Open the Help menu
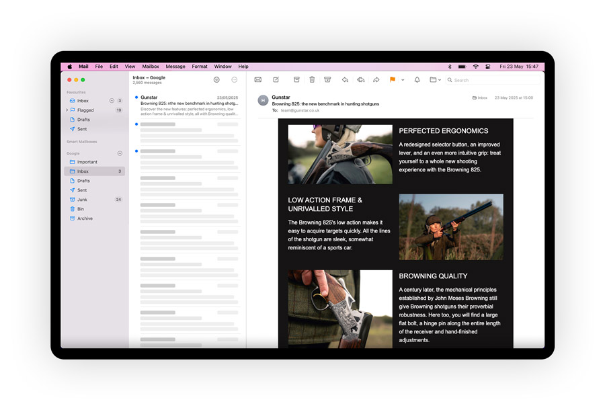The height and width of the screenshot is (410, 605). (x=243, y=67)
